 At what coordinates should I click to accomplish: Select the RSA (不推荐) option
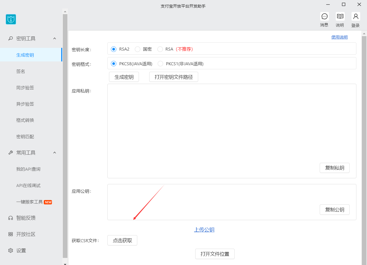[x=160, y=49]
